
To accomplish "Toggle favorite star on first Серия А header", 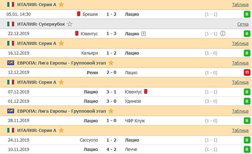I will [61, 4].
